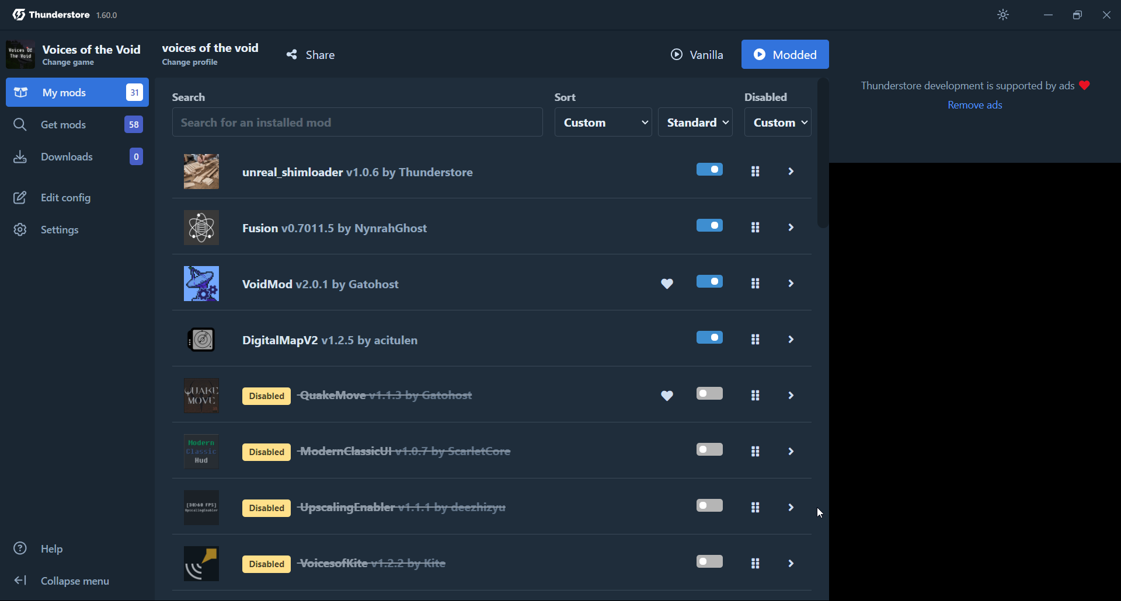The height and width of the screenshot is (601, 1121).
Task: Click the VoicesofKite mod icon
Action: 201,564
